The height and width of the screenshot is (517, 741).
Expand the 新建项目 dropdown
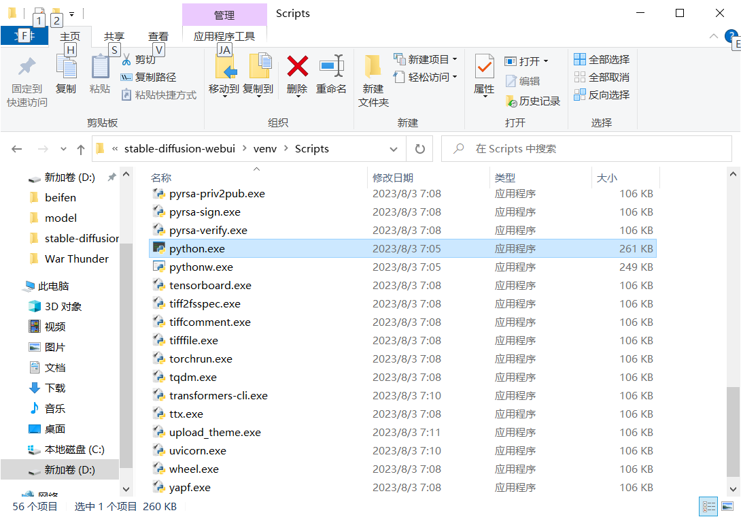click(455, 60)
